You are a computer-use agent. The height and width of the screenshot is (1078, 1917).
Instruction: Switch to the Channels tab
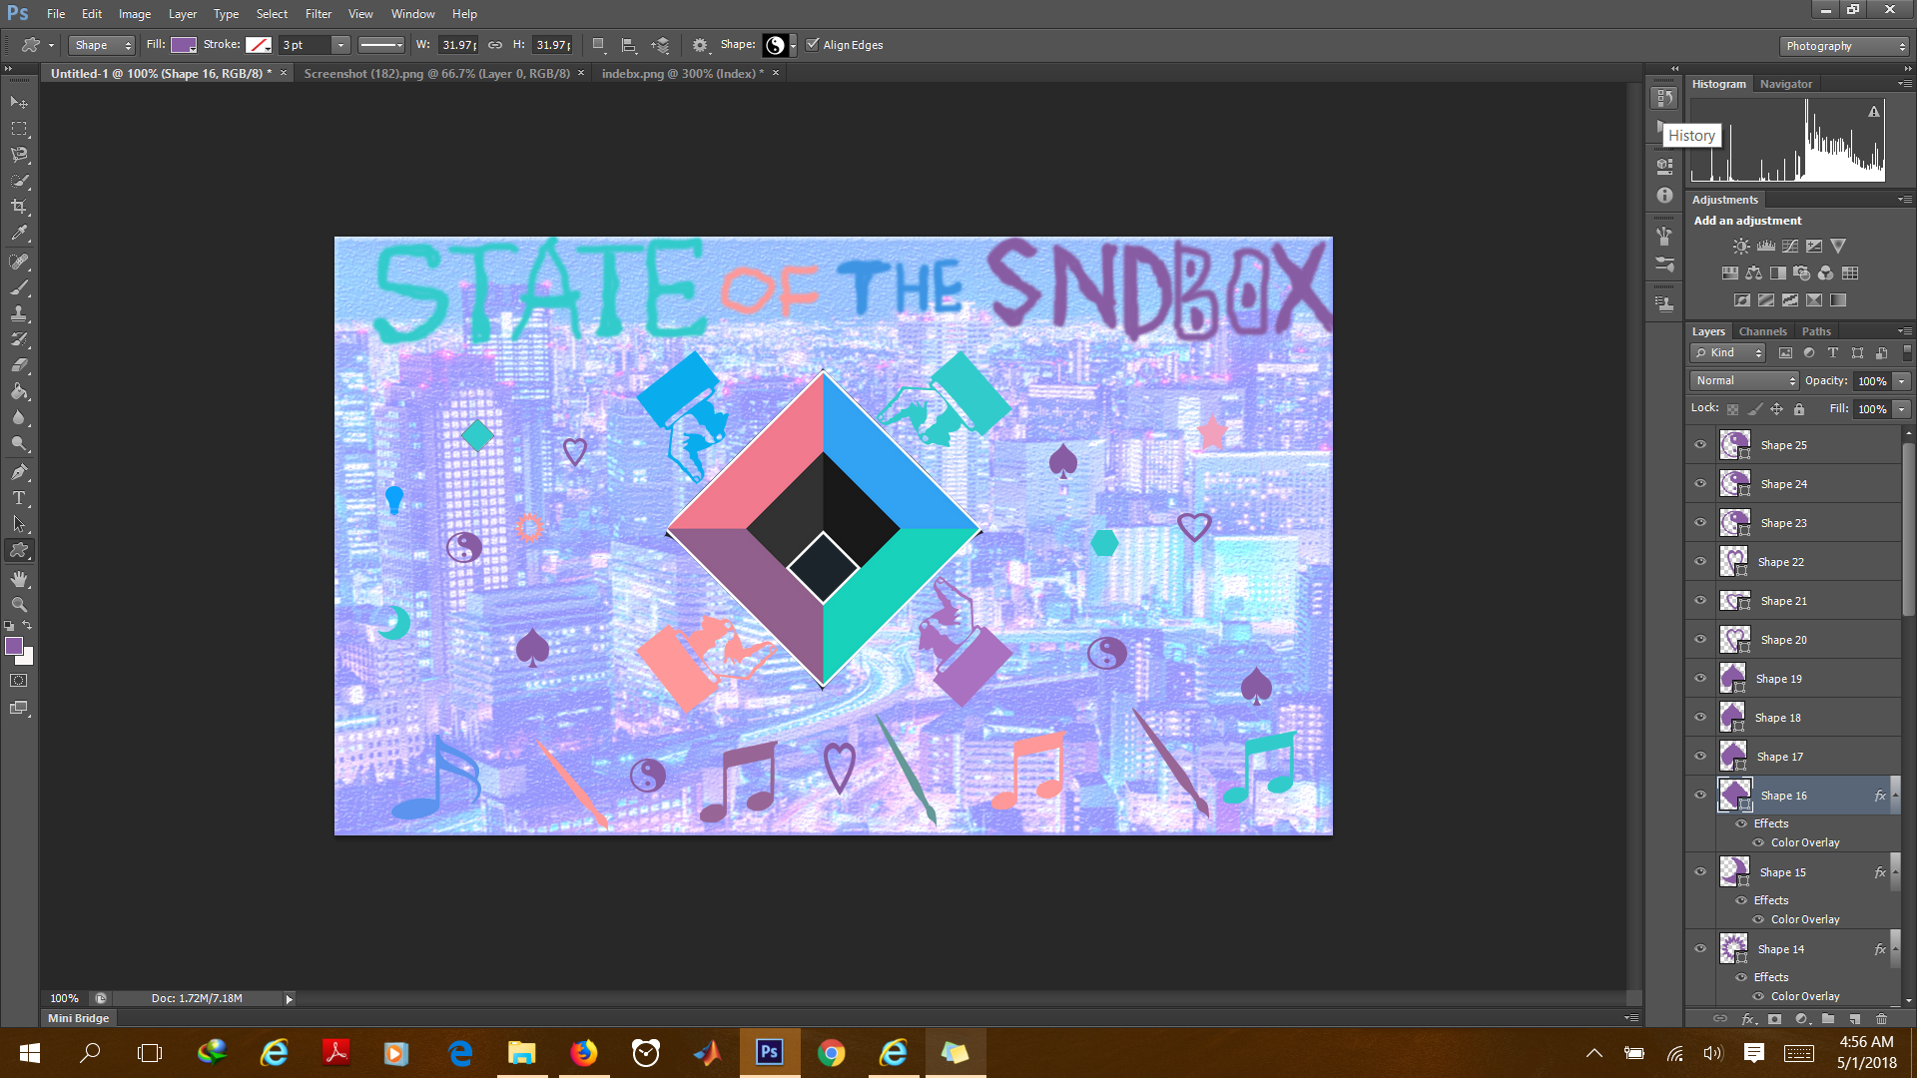click(x=1762, y=330)
